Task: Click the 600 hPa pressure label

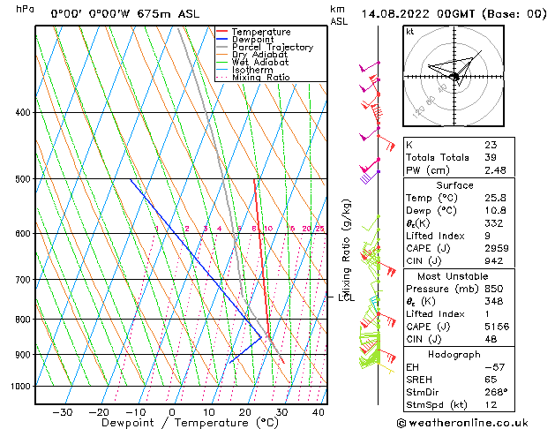Action: [x=23, y=234]
